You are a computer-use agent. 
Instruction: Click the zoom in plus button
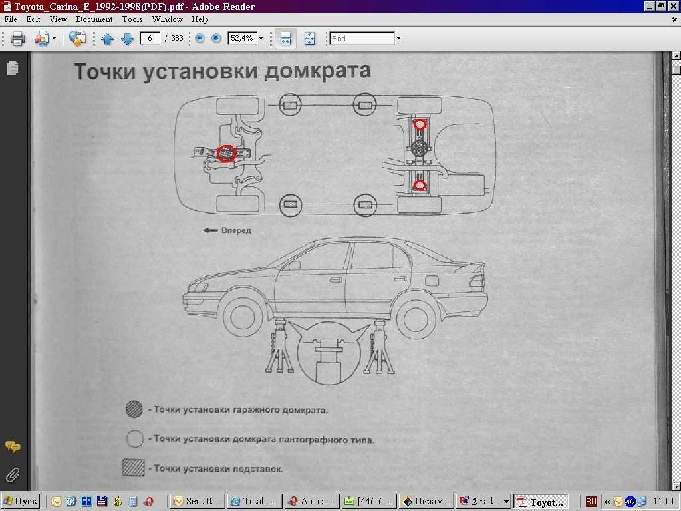tap(216, 39)
